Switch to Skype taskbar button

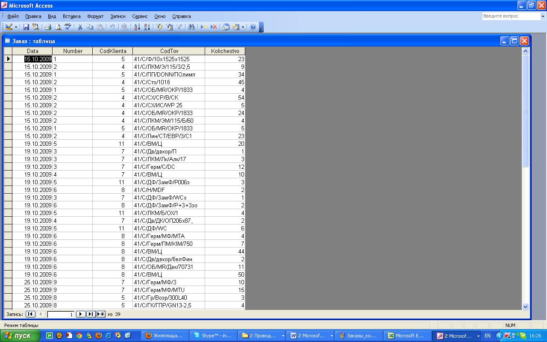[213, 336]
